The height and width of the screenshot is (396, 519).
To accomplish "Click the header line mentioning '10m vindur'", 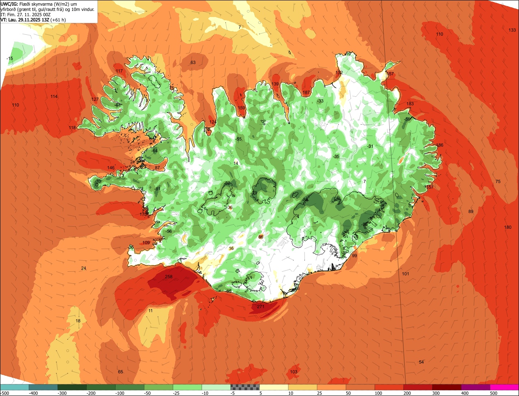I will pos(48,9).
